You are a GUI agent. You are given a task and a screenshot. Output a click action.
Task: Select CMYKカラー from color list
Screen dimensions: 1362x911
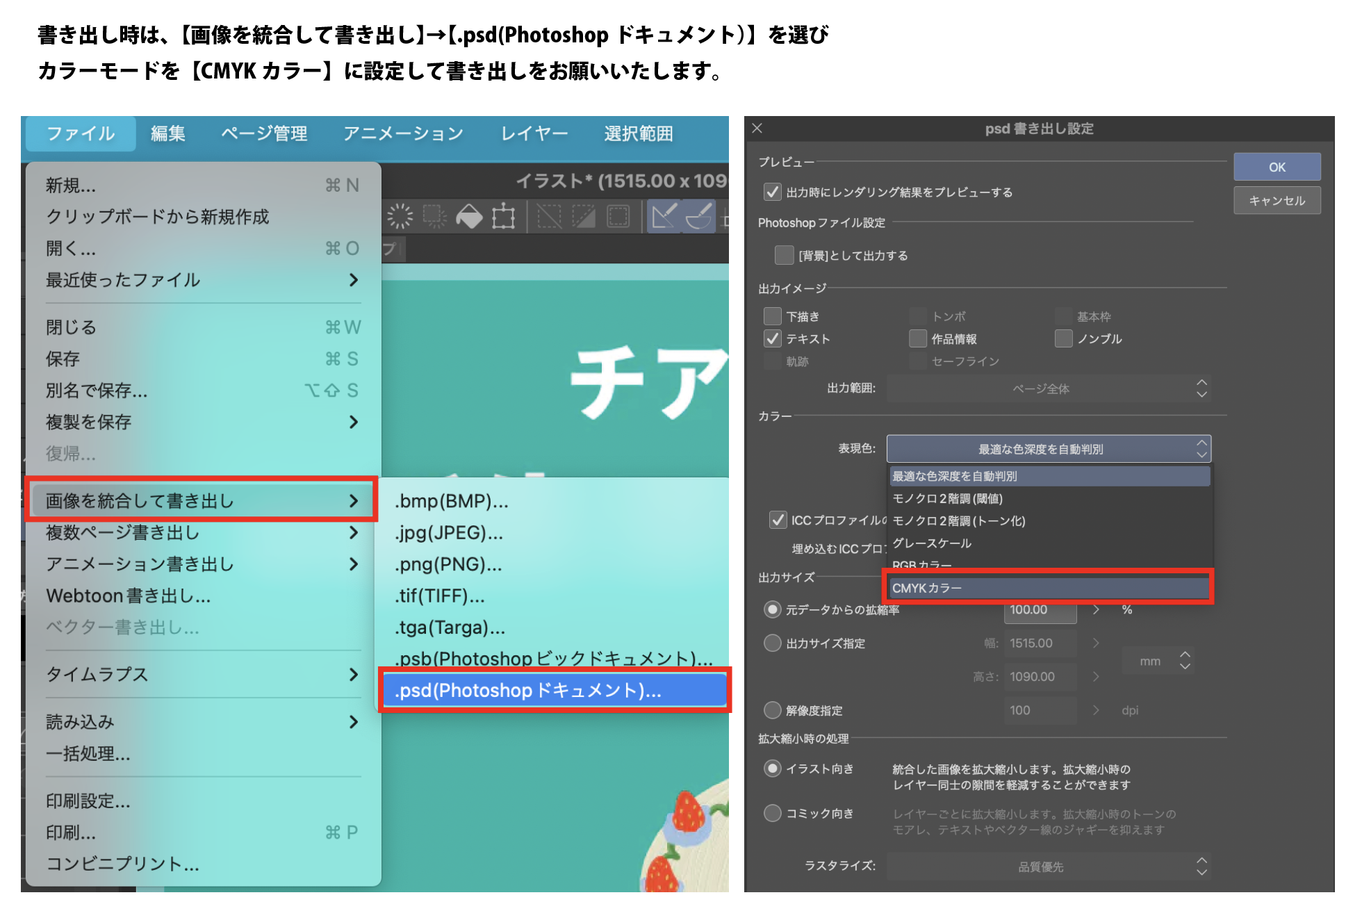pyautogui.click(x=1049, y=588)
